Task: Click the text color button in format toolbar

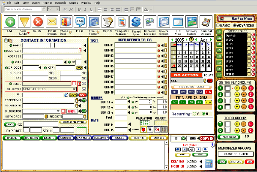Action: tap(146, 9)
